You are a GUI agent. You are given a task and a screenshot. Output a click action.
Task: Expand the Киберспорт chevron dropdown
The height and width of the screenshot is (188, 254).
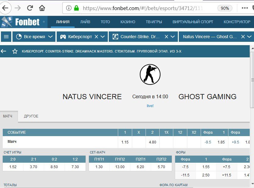103,37
